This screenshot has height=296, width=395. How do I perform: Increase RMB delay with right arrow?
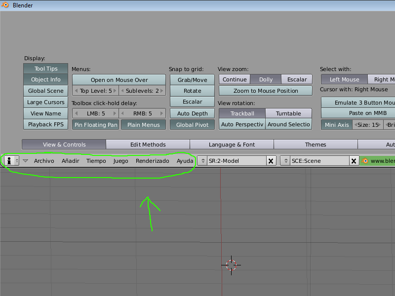162,113
